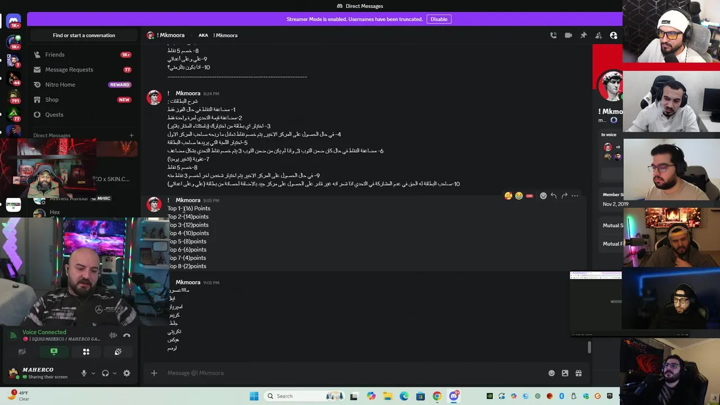Turn on camera in voice panel
The width and height of the screenshot is (720, 405).
point(22,352)
